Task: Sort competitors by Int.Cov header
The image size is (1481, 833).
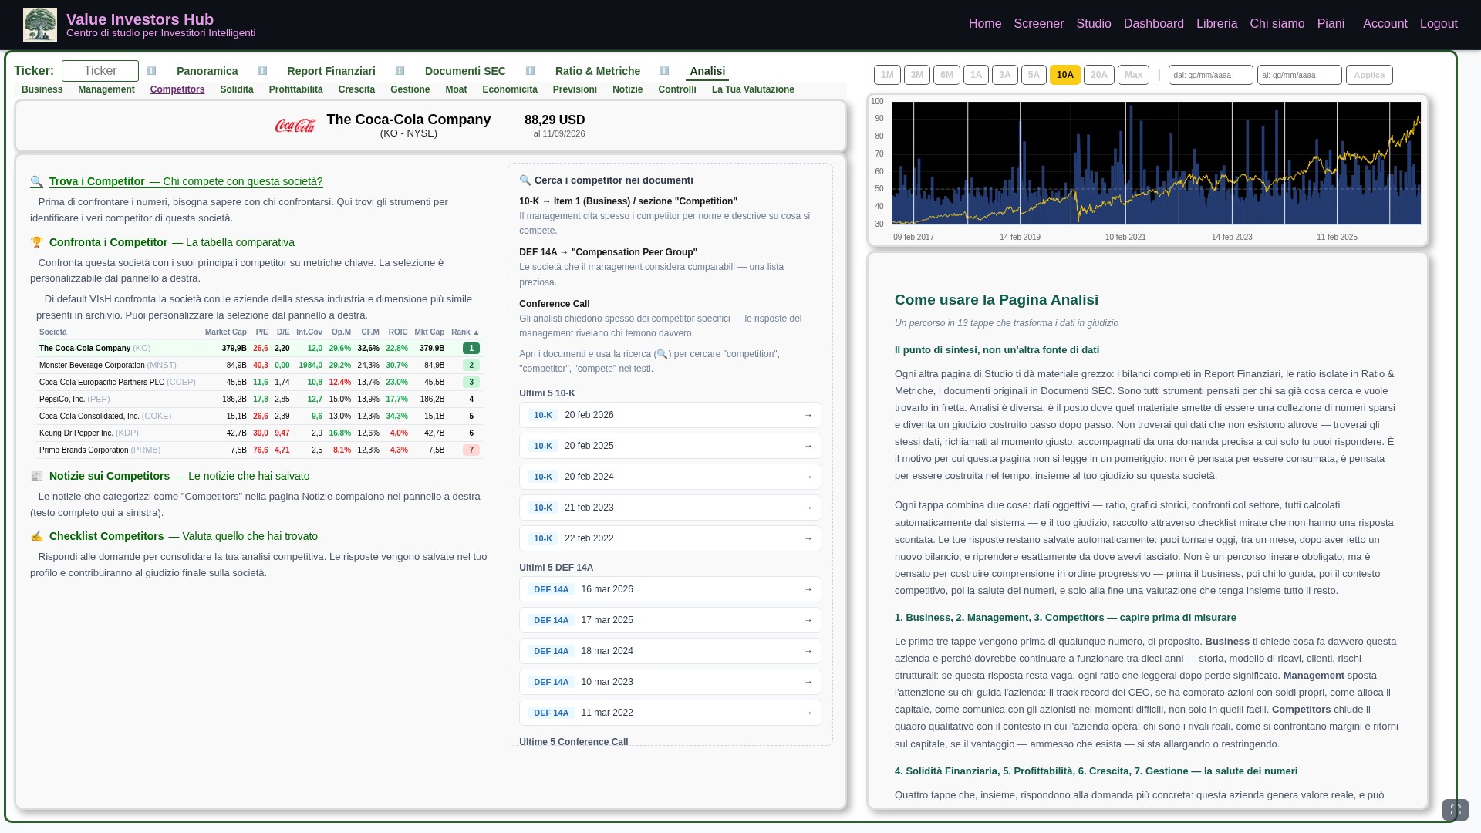Action: pos(309,332)
